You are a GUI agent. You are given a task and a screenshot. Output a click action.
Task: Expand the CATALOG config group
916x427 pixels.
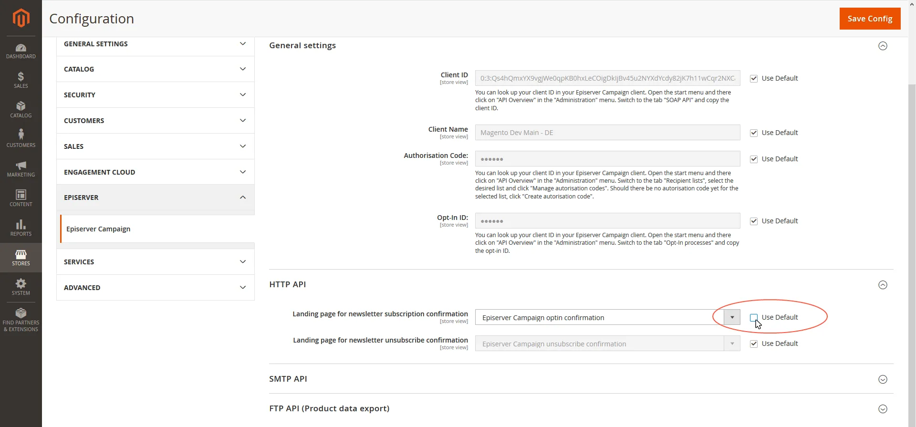pos(156,69)
